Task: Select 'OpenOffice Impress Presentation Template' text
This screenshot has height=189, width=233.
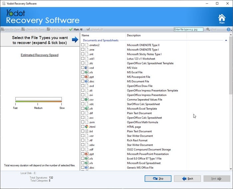Action: [152, 90]
